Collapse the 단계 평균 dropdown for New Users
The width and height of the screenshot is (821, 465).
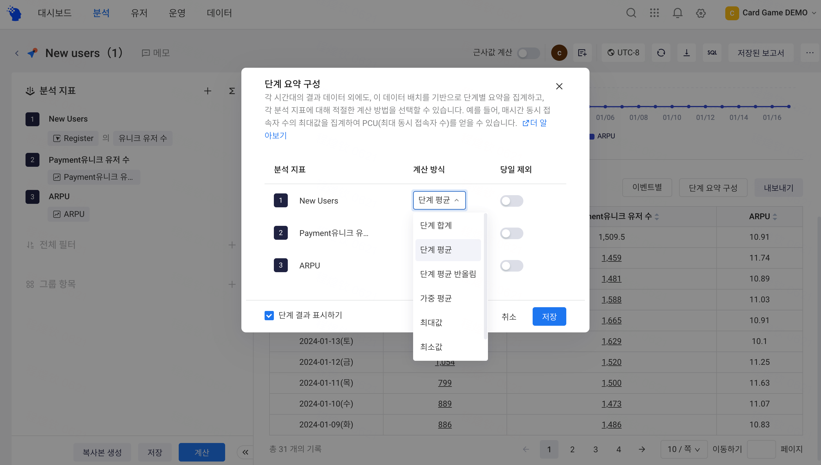pyautogui.click(x=439, y=200)
